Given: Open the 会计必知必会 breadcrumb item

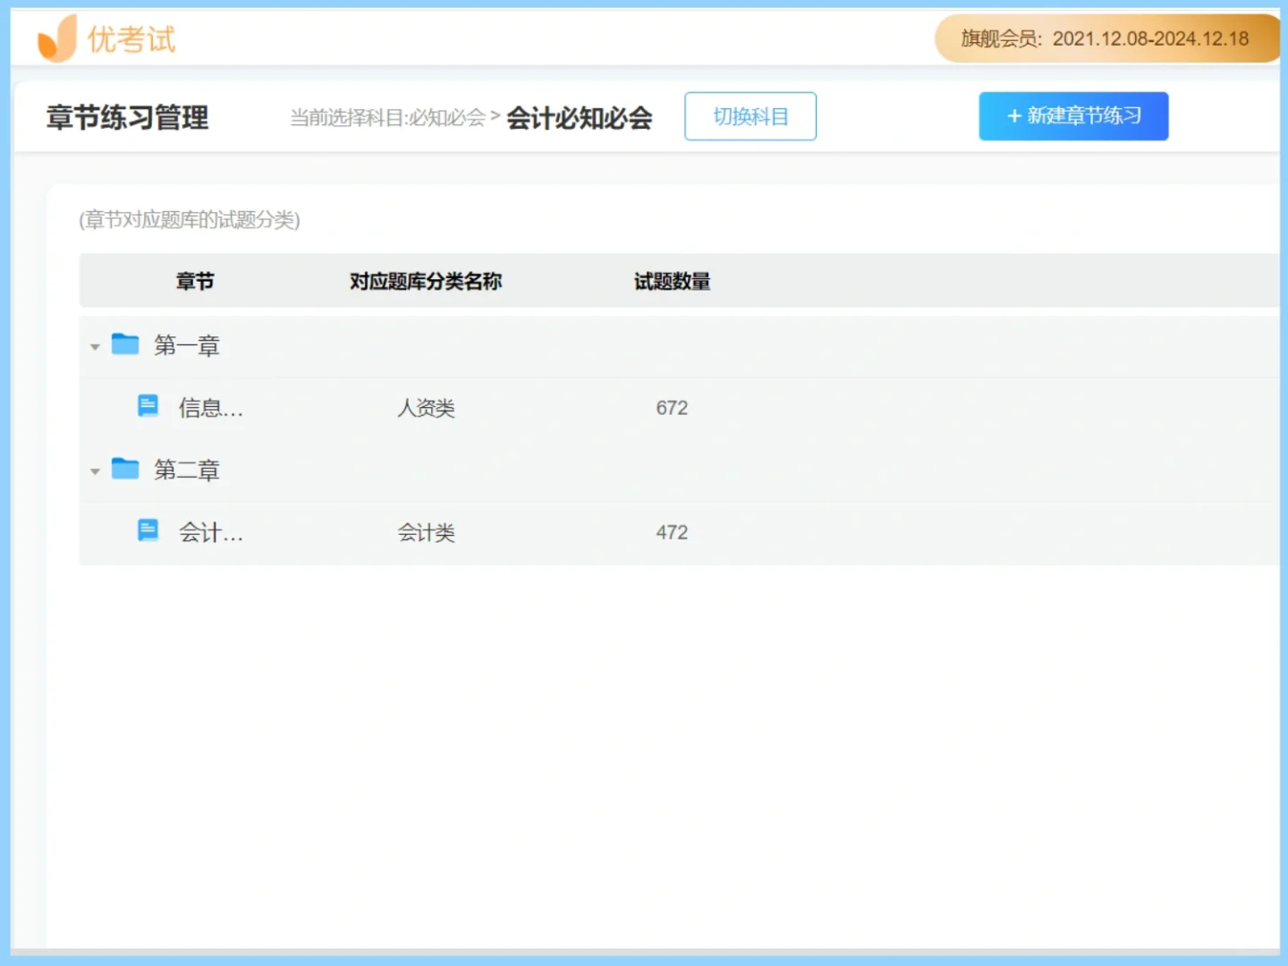Looking at the screenshot, I should coord(580,116).
